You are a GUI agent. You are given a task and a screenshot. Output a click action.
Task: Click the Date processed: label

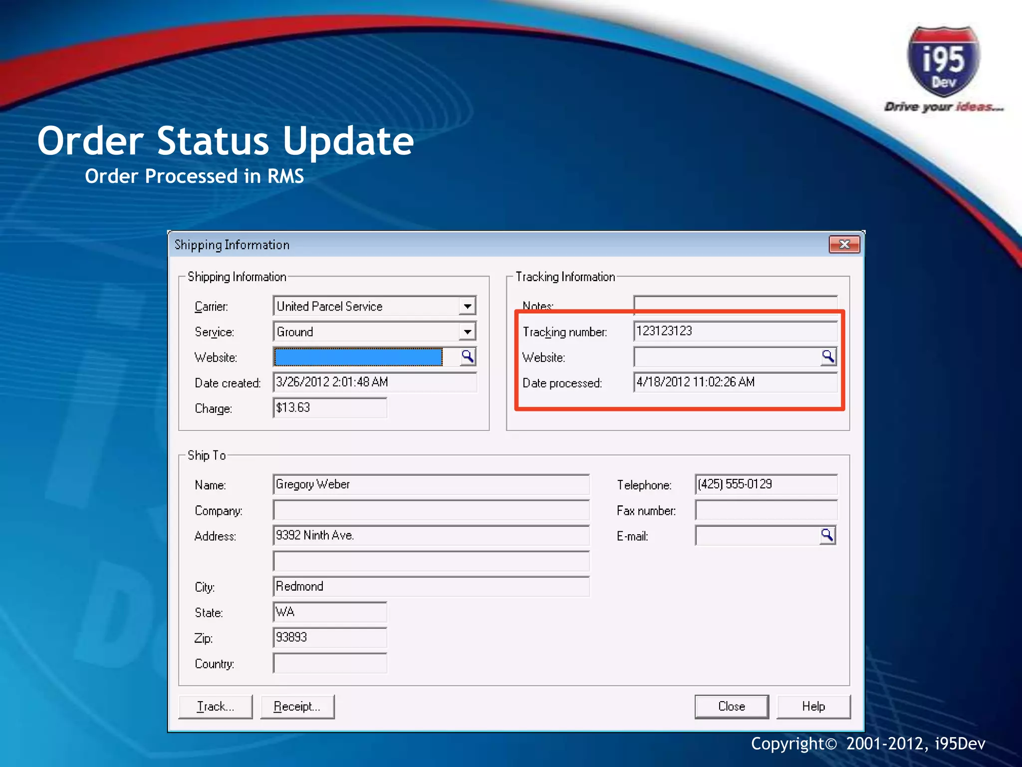pos(562,383)
